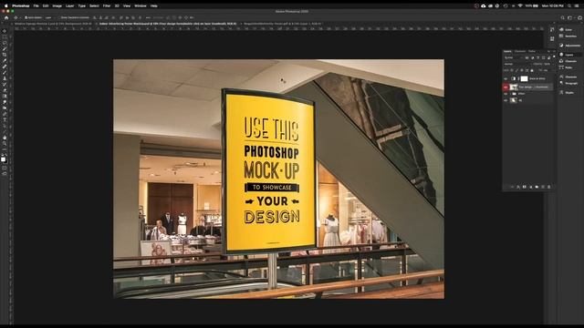Select the Move tool
This screenshot has width=584, height=328.
coord(5,31)
